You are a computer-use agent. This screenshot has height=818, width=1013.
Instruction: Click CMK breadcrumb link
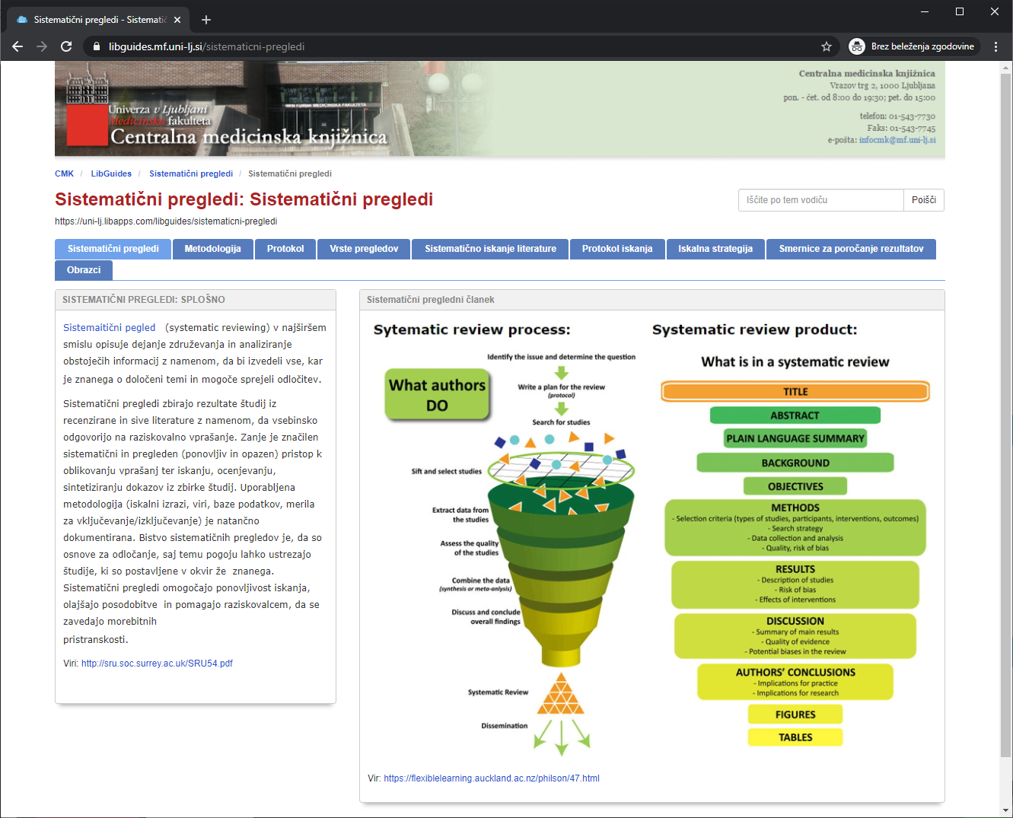64,173
